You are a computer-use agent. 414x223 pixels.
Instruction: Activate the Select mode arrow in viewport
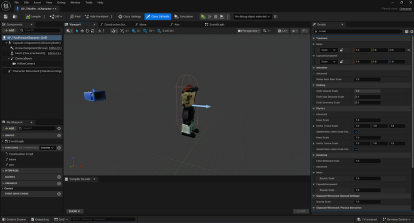(x=77, y=31)
